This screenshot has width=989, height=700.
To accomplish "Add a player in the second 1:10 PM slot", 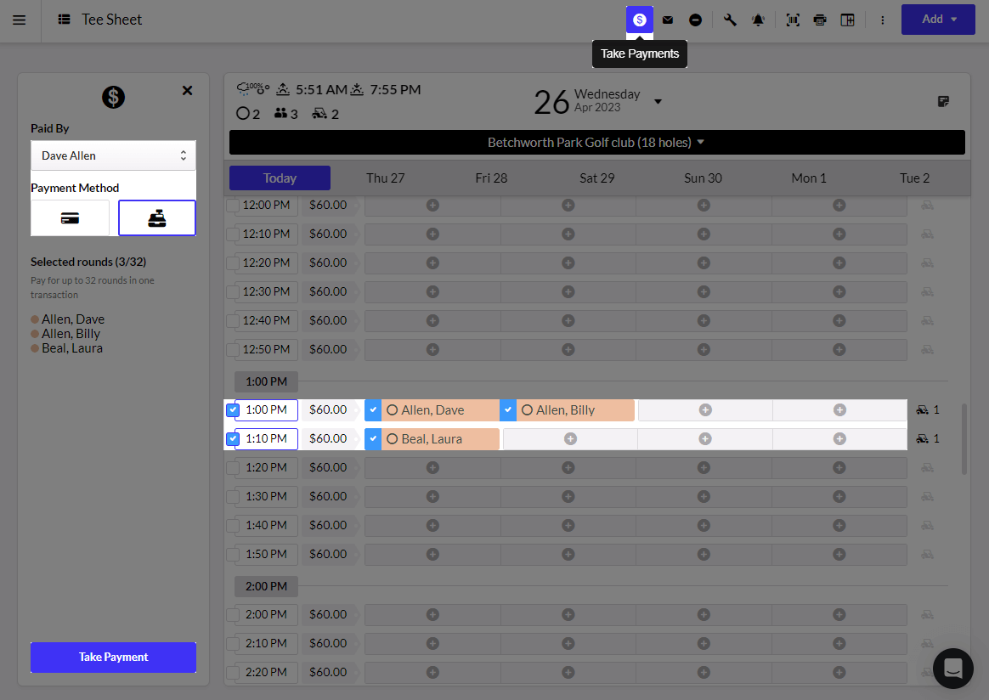I will [x=570, y=439].
